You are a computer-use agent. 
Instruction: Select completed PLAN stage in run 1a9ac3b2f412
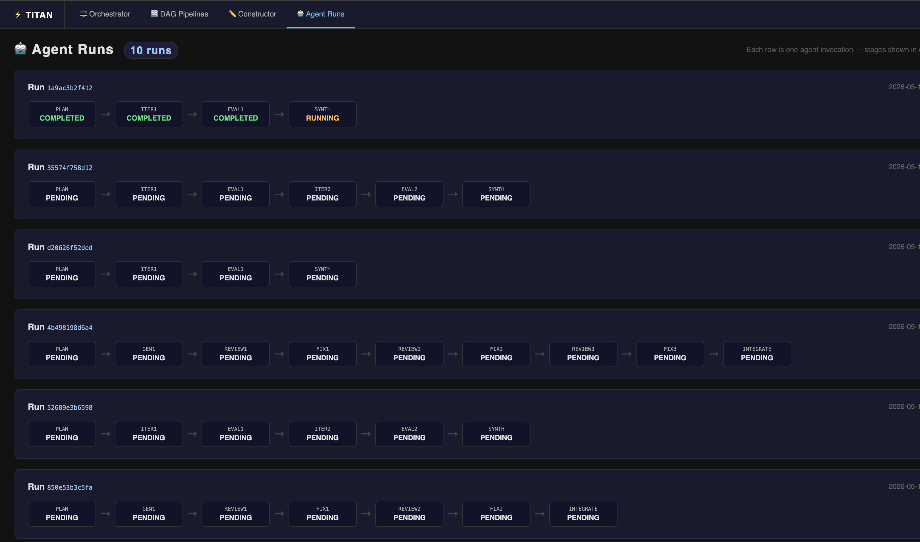click(62, 114)
